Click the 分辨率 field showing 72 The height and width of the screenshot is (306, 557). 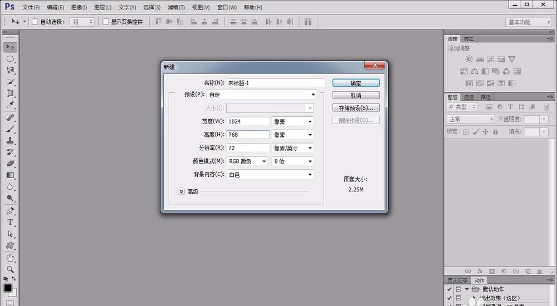tap(248, 148)
